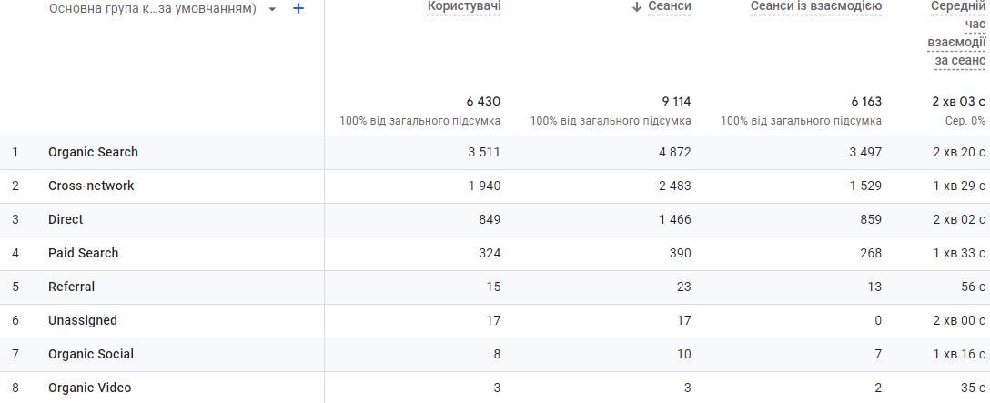Click the Середній час взаємодії column header
The width and height of the screenshot is (990, 403).
956,33
